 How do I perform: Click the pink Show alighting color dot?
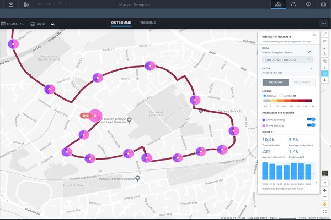point(264,125)
